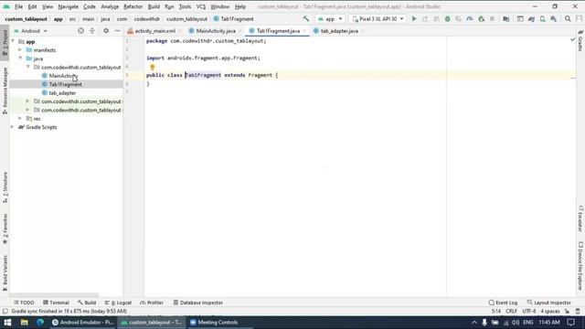Open the Gradle side panel

click(x=580, y=41)
